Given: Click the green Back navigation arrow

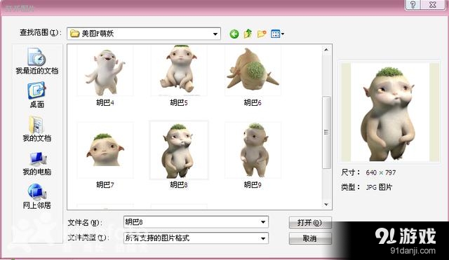Looking at the screenshot, I should (x=234, y=34).
